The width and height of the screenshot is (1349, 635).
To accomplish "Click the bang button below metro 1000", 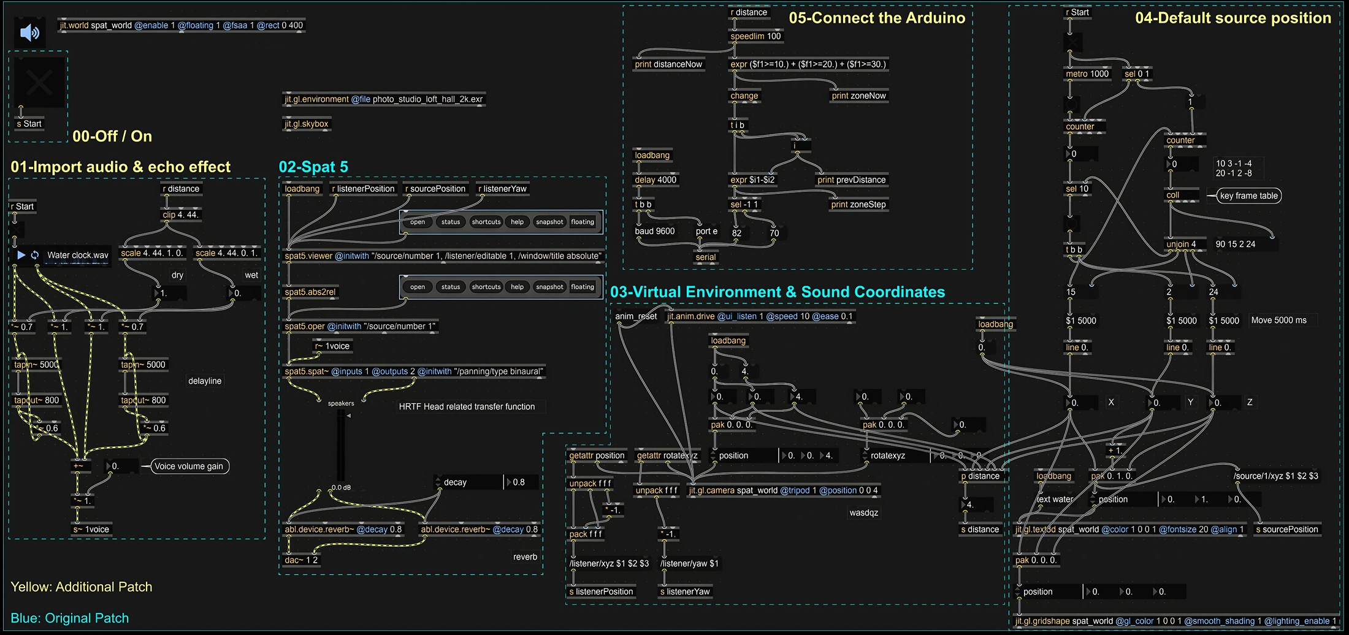I will coord(1072,104).
